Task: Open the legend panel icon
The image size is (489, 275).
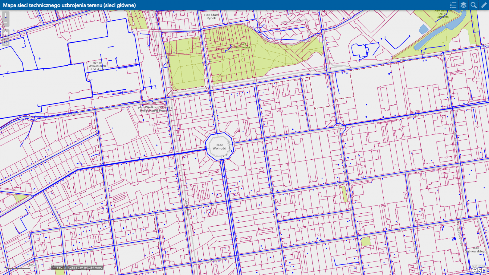Action: 453,5
